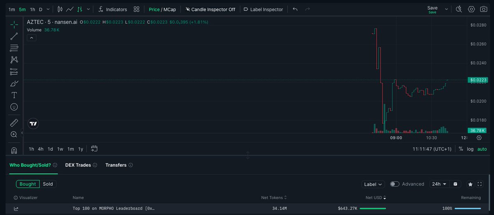Switch chart to MCap view

pyautogui.click(x=169, y=9)
